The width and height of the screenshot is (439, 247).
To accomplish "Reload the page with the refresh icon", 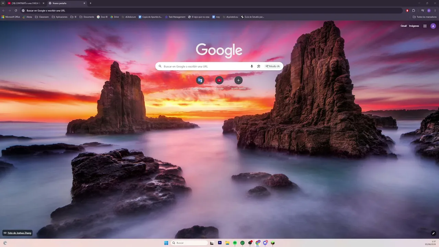I will click(x=16, y=11).
